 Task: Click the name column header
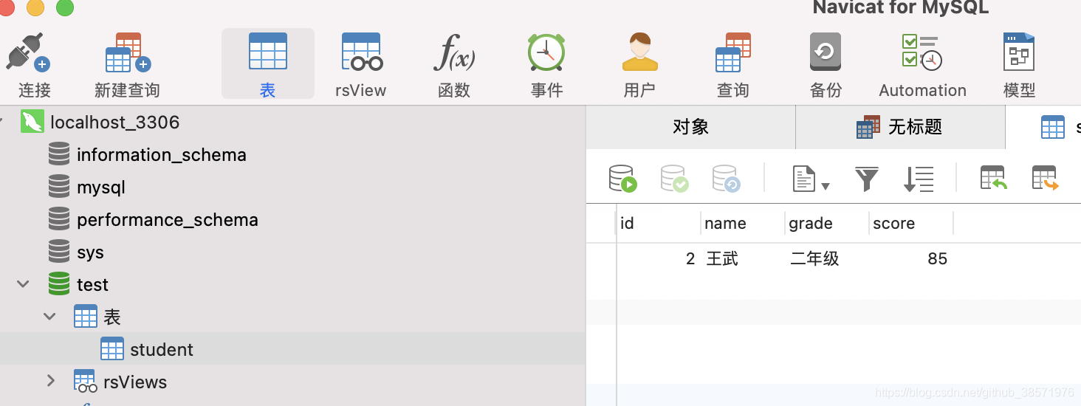click(x=743, y=224)
